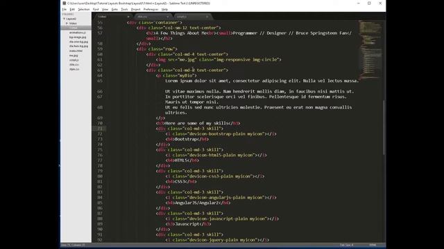Click 'devicon-bootstrap-plain myicon' class string
This screenshot has width=444, height=249.
227,133
